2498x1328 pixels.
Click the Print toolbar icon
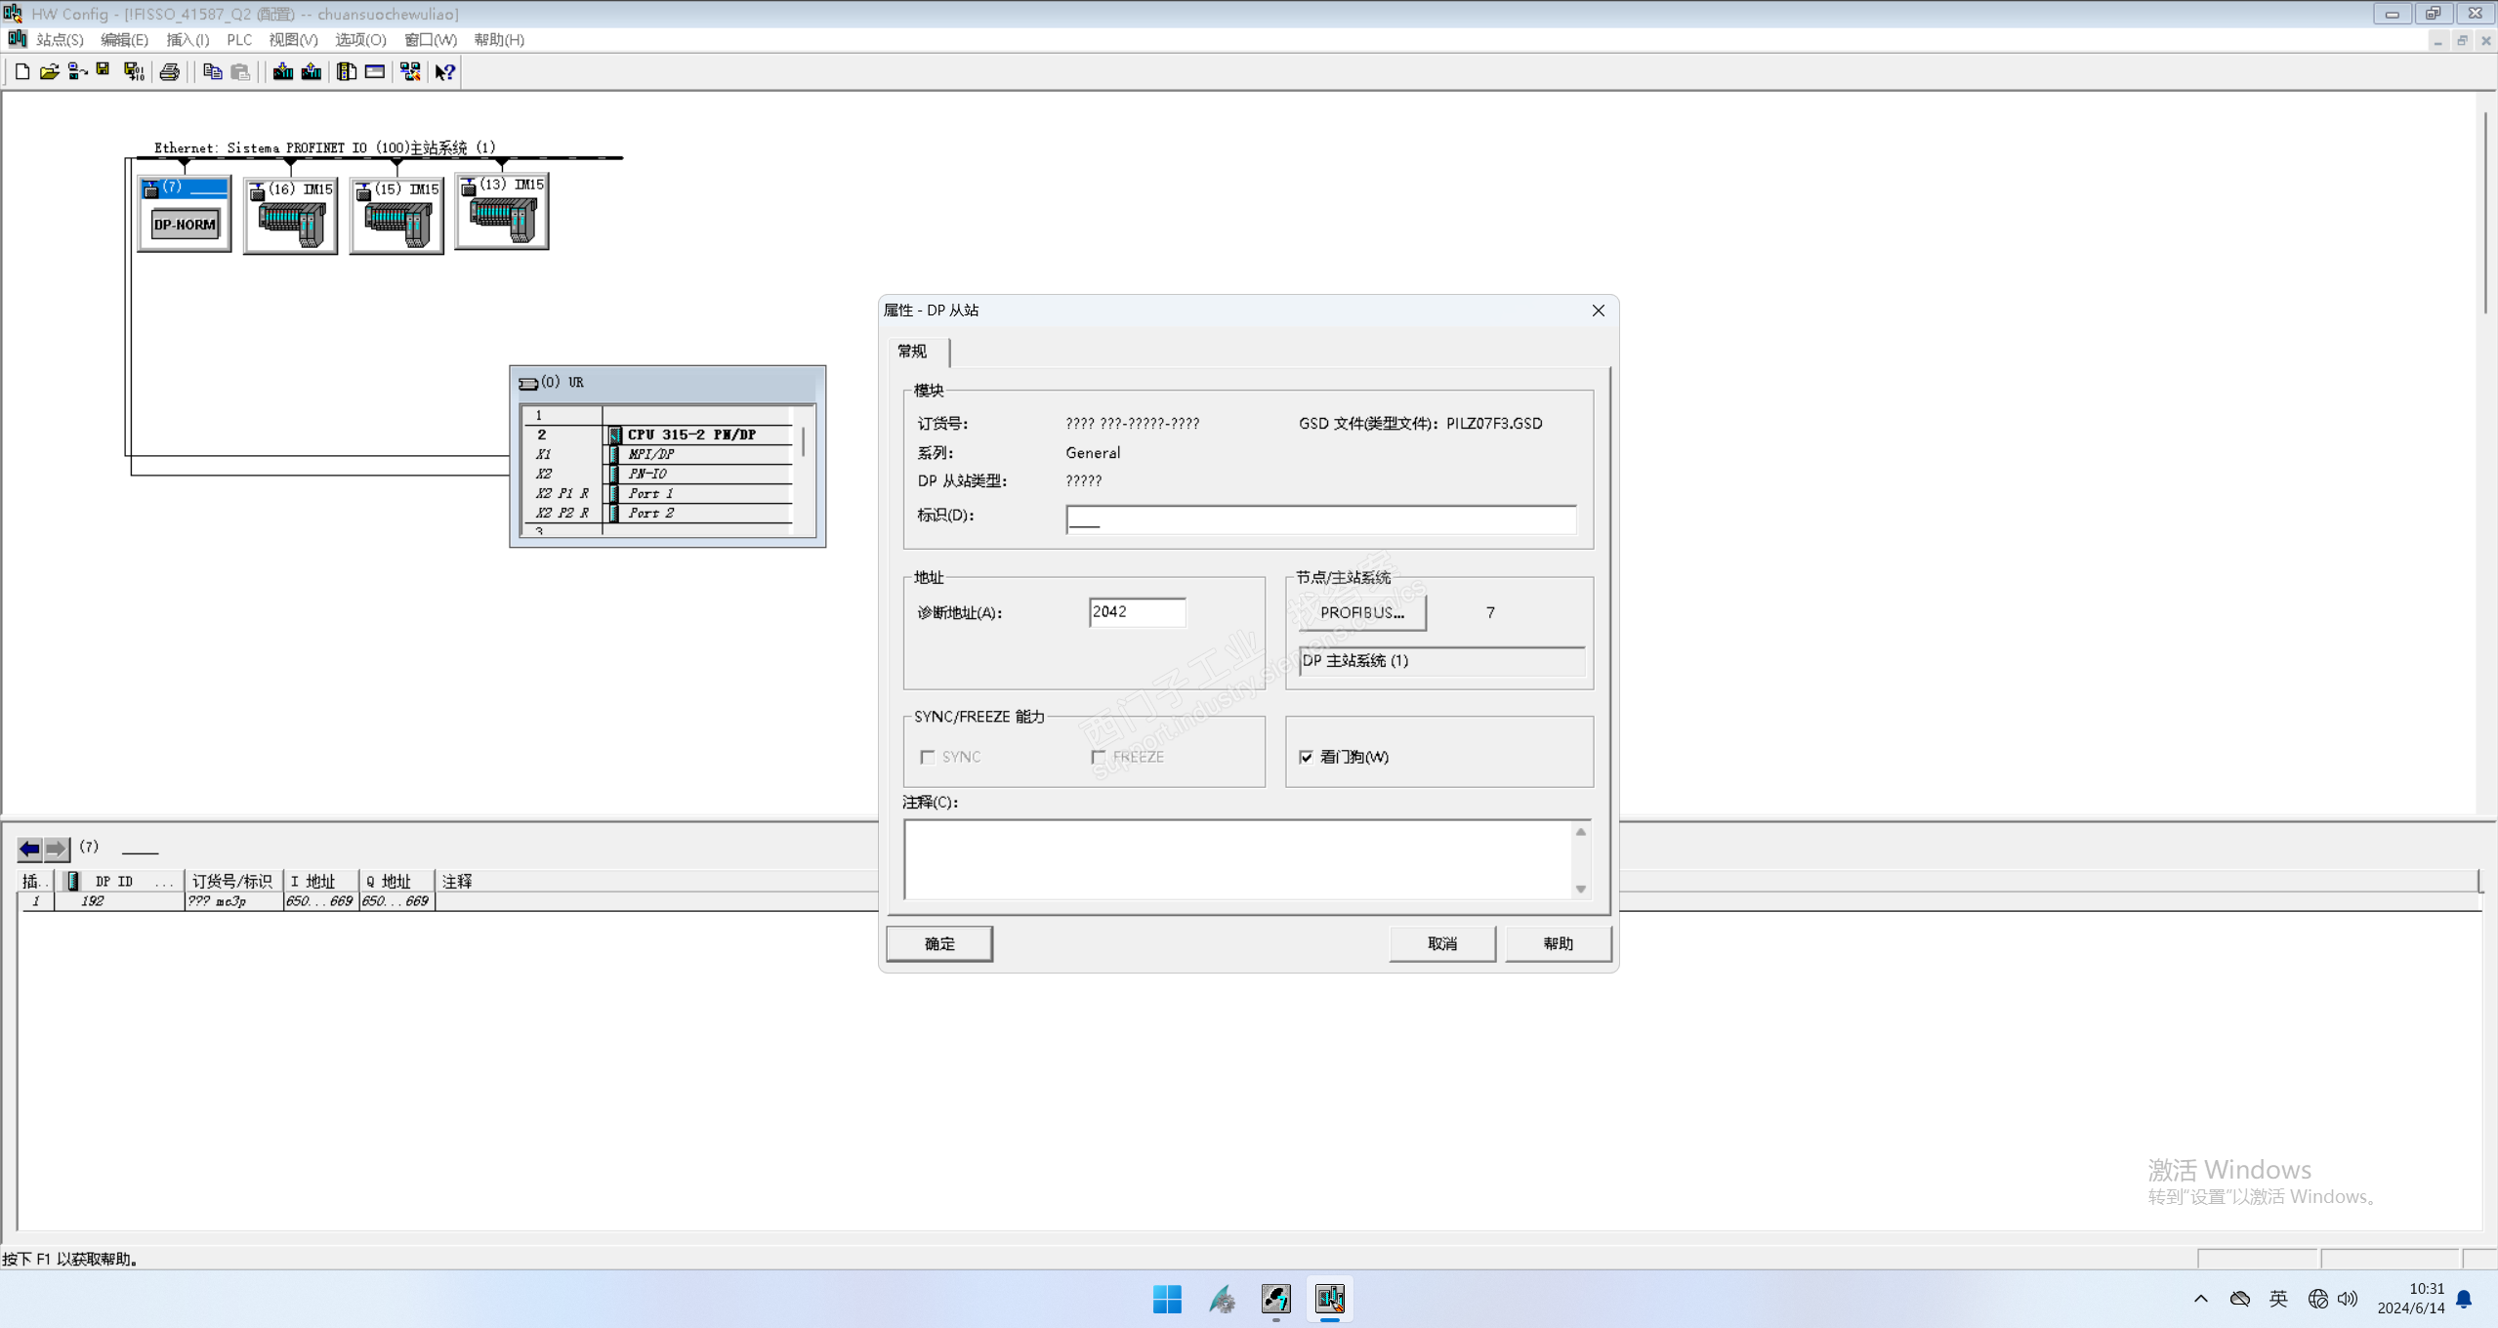170,71
